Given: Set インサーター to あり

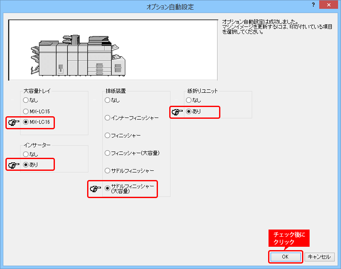Looking at the screenshot, I should pyautogui.click(x=26, y=165).
